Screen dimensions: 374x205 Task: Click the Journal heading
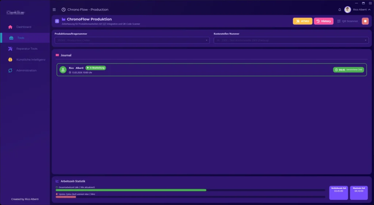click(66, 55)
